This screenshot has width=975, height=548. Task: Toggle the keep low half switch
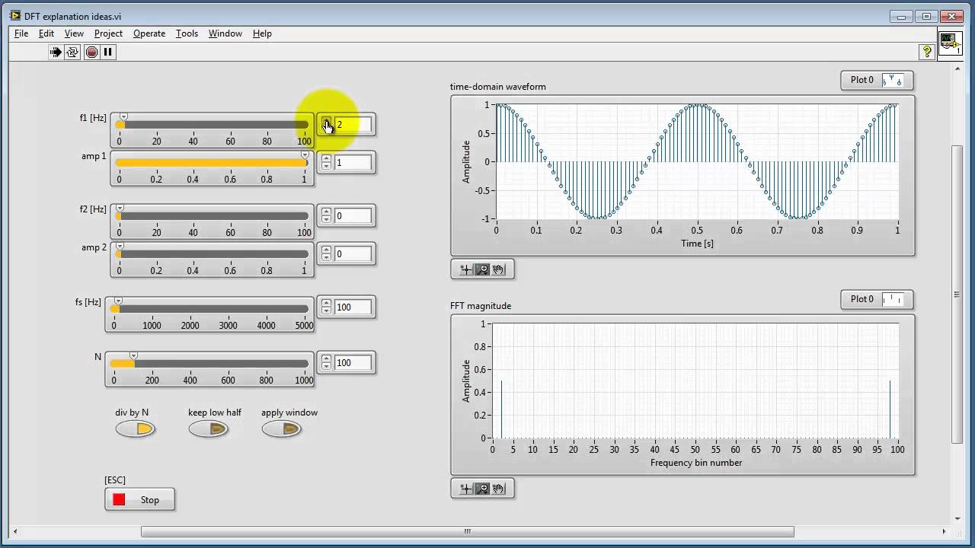pyautogui.click(x=209, y=429)
